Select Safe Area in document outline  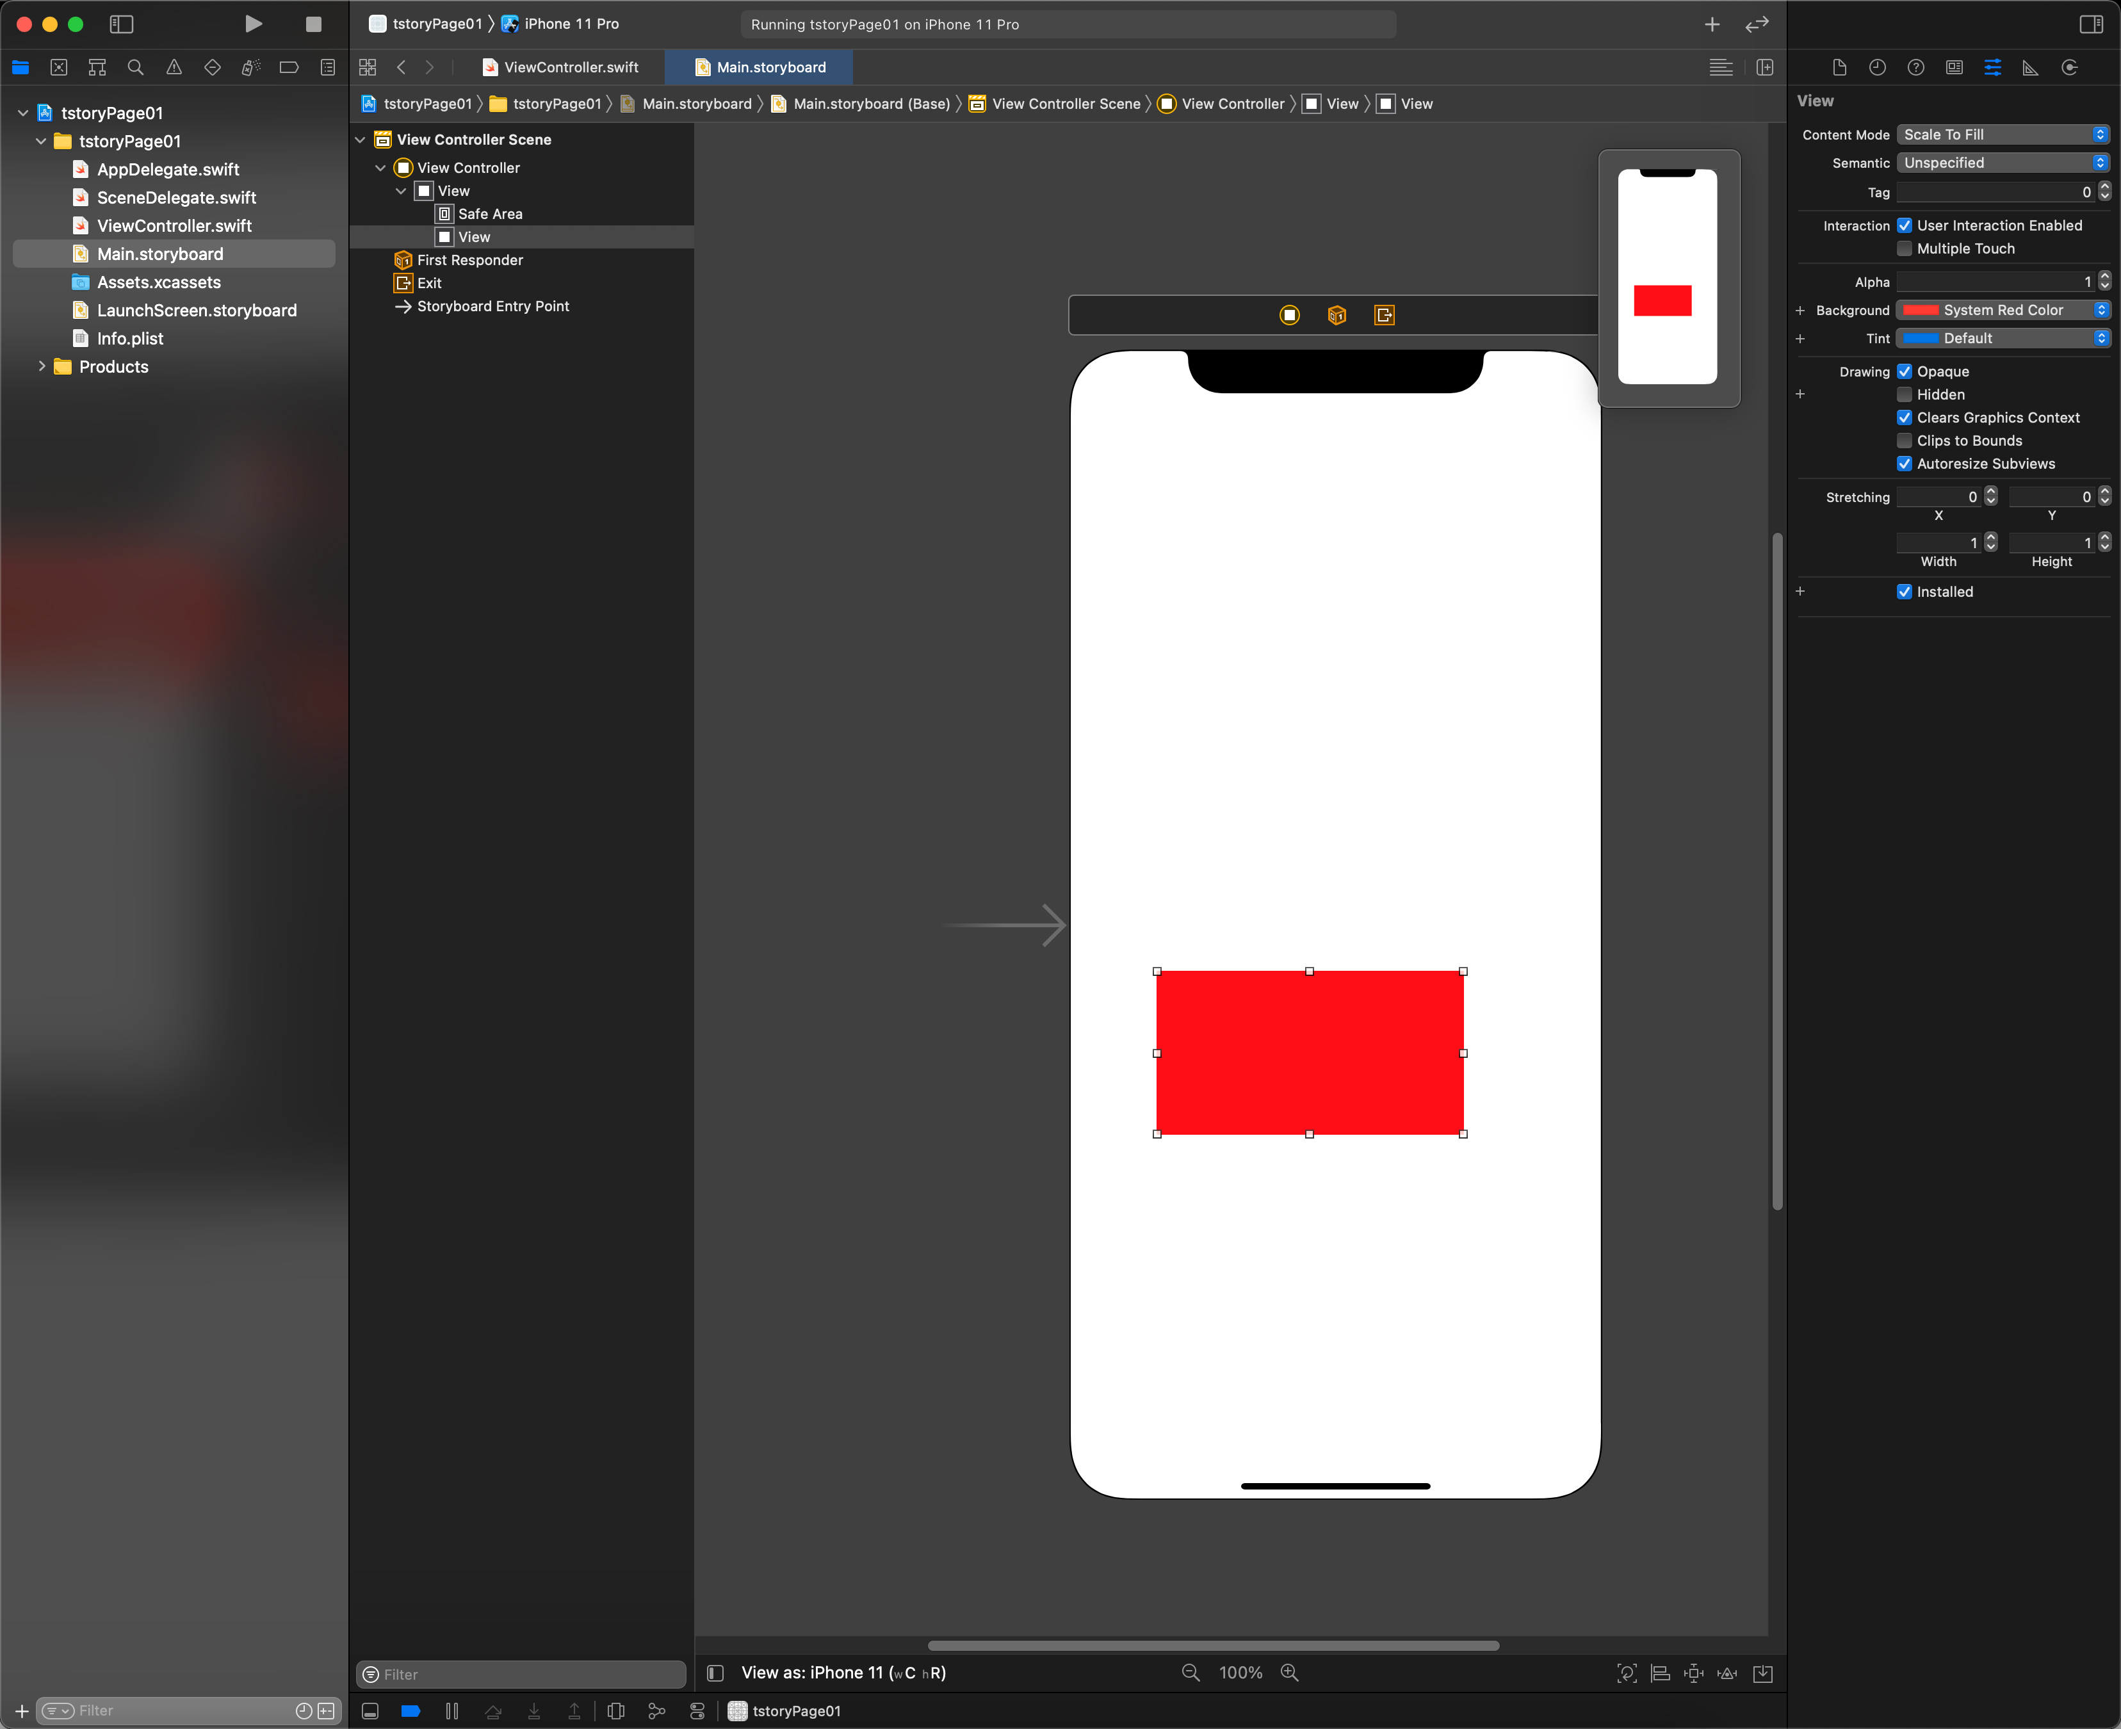(x=489, y=213)
